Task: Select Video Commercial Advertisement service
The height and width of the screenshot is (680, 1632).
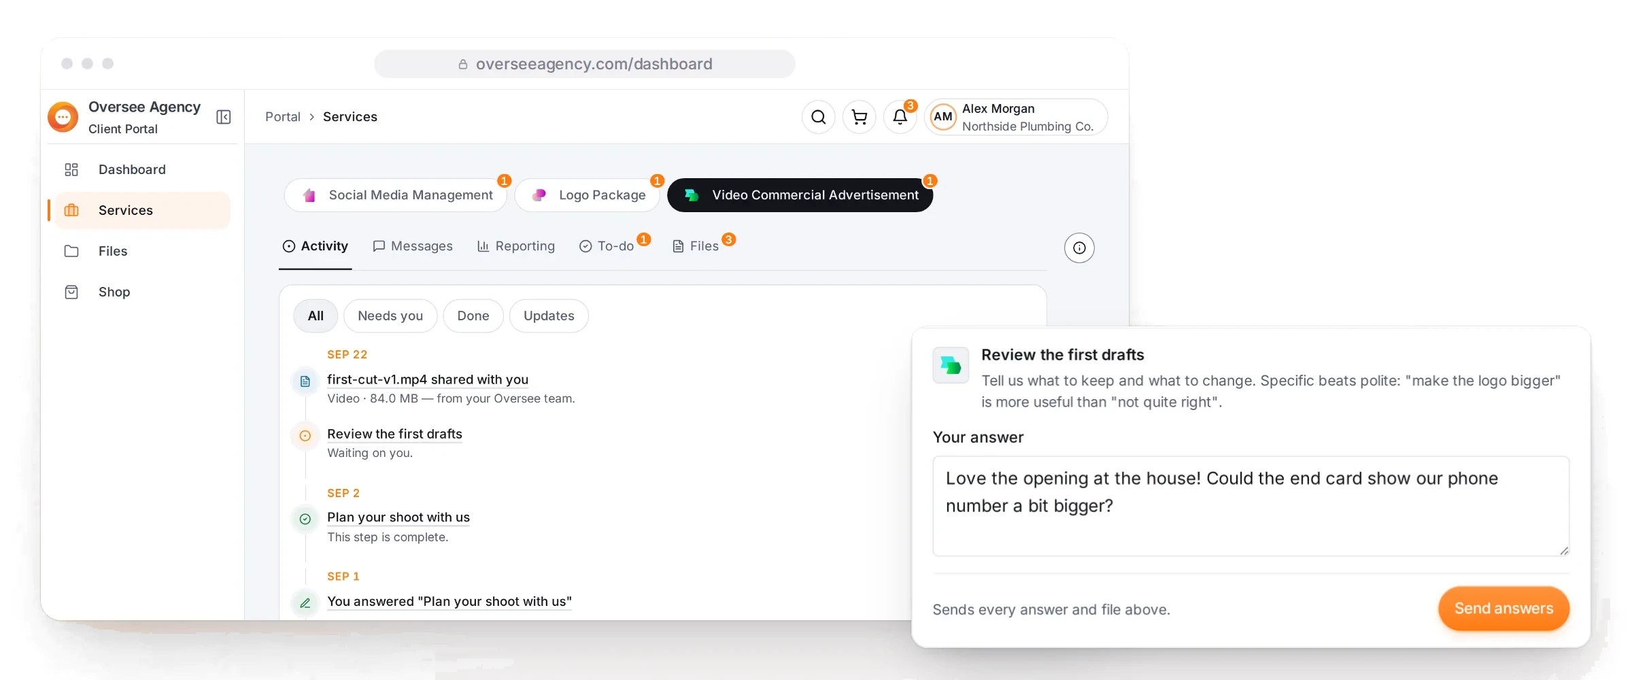Action: coord(800,195)
